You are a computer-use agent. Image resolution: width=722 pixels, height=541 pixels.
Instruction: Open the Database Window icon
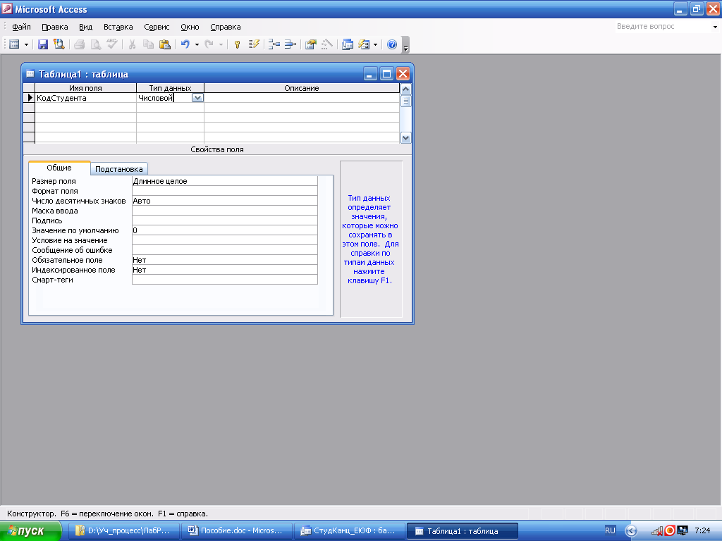click(x=348, y=44)
